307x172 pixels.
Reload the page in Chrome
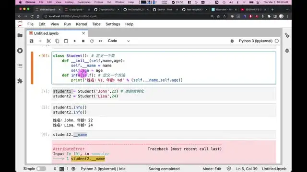tap(32, 16)
